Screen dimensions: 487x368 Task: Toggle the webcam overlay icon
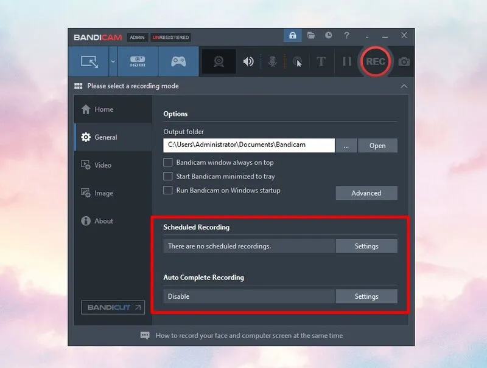click(219, 61)
